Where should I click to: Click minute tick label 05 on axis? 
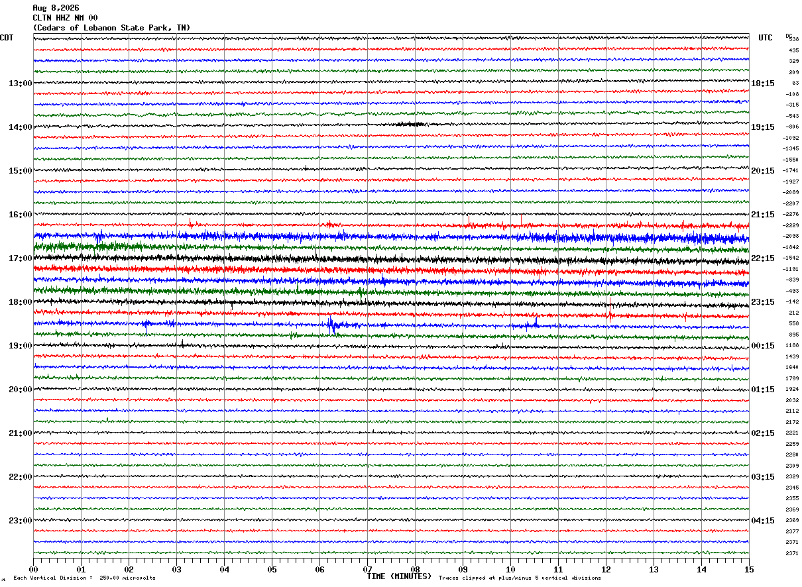(272, 570)
